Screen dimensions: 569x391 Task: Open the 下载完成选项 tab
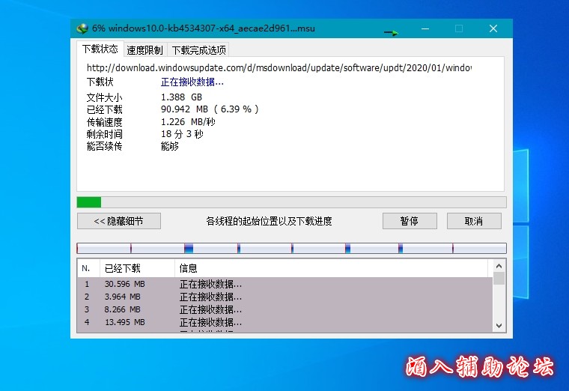point(198,50)
